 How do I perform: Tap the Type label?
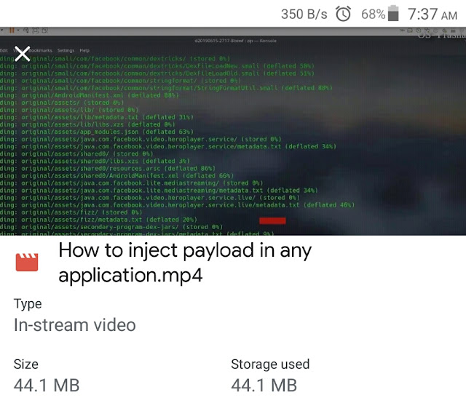click(28, 304)
